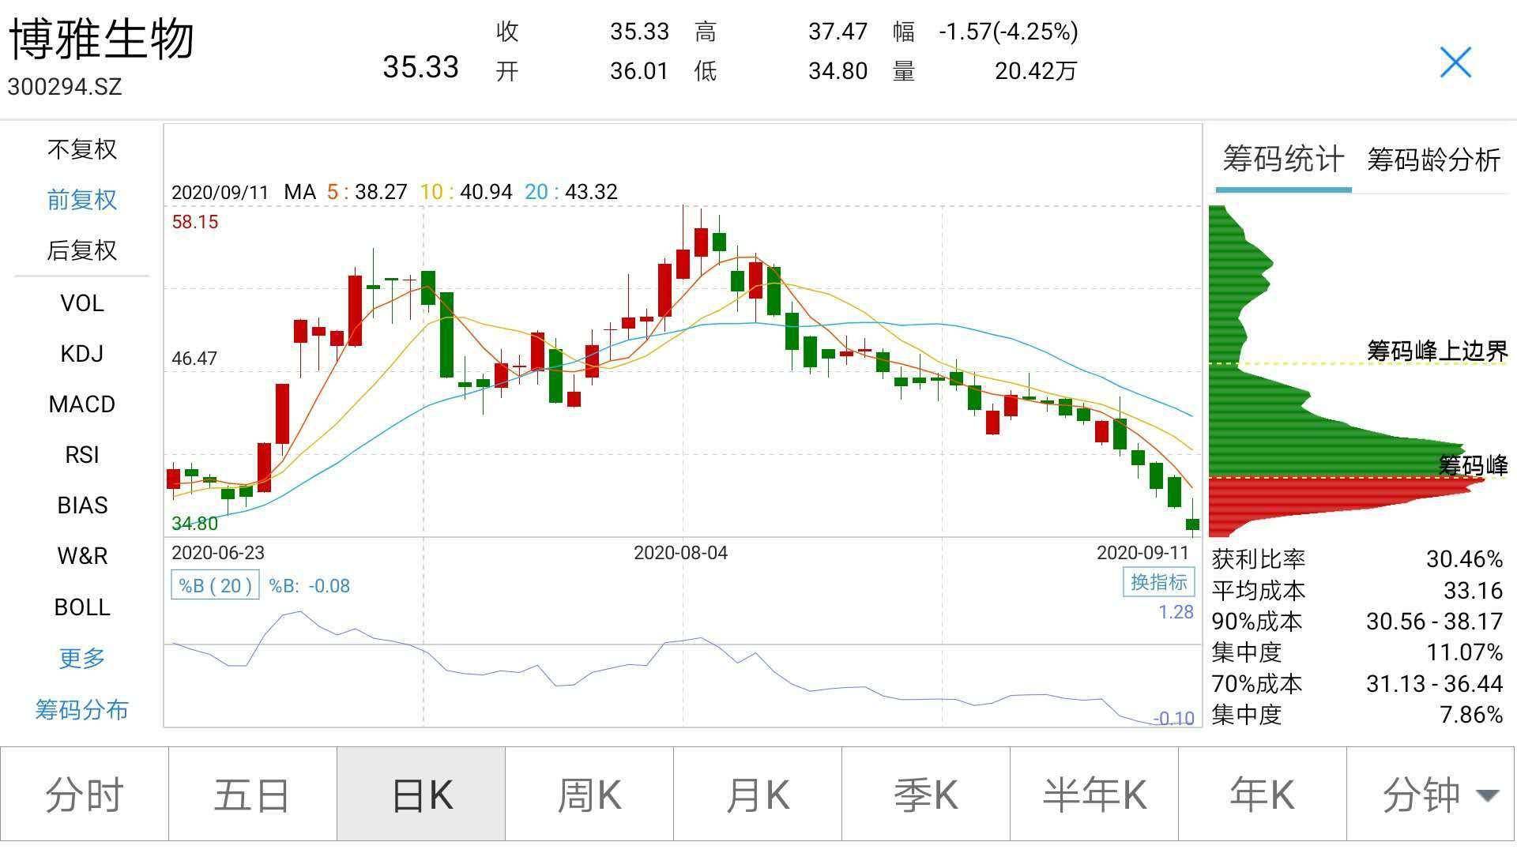The height and width of the screenshot is (853, 1517).
Task: Show the MACD indicator
Action: tap(82, 404)
